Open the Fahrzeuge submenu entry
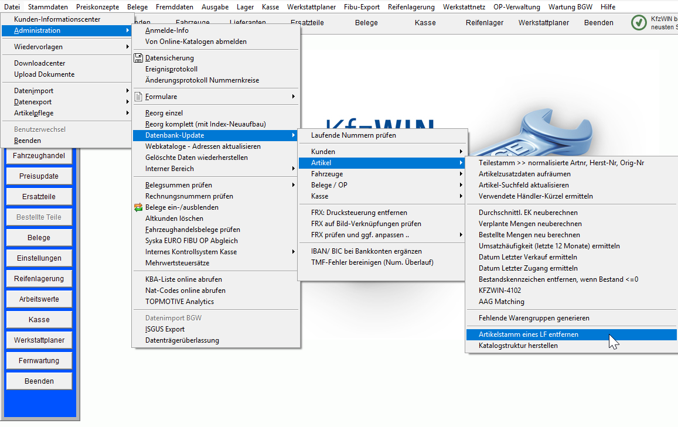The image size is (678, 427). [x=383, y=174]
